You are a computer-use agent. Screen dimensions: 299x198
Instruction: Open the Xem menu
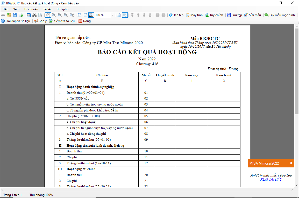16,9
